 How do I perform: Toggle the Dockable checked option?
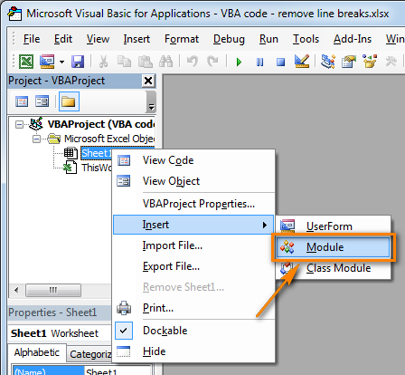(193, 331)
